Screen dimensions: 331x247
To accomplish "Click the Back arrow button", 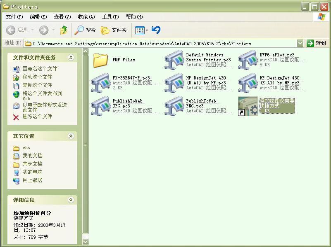I will 11,30.
